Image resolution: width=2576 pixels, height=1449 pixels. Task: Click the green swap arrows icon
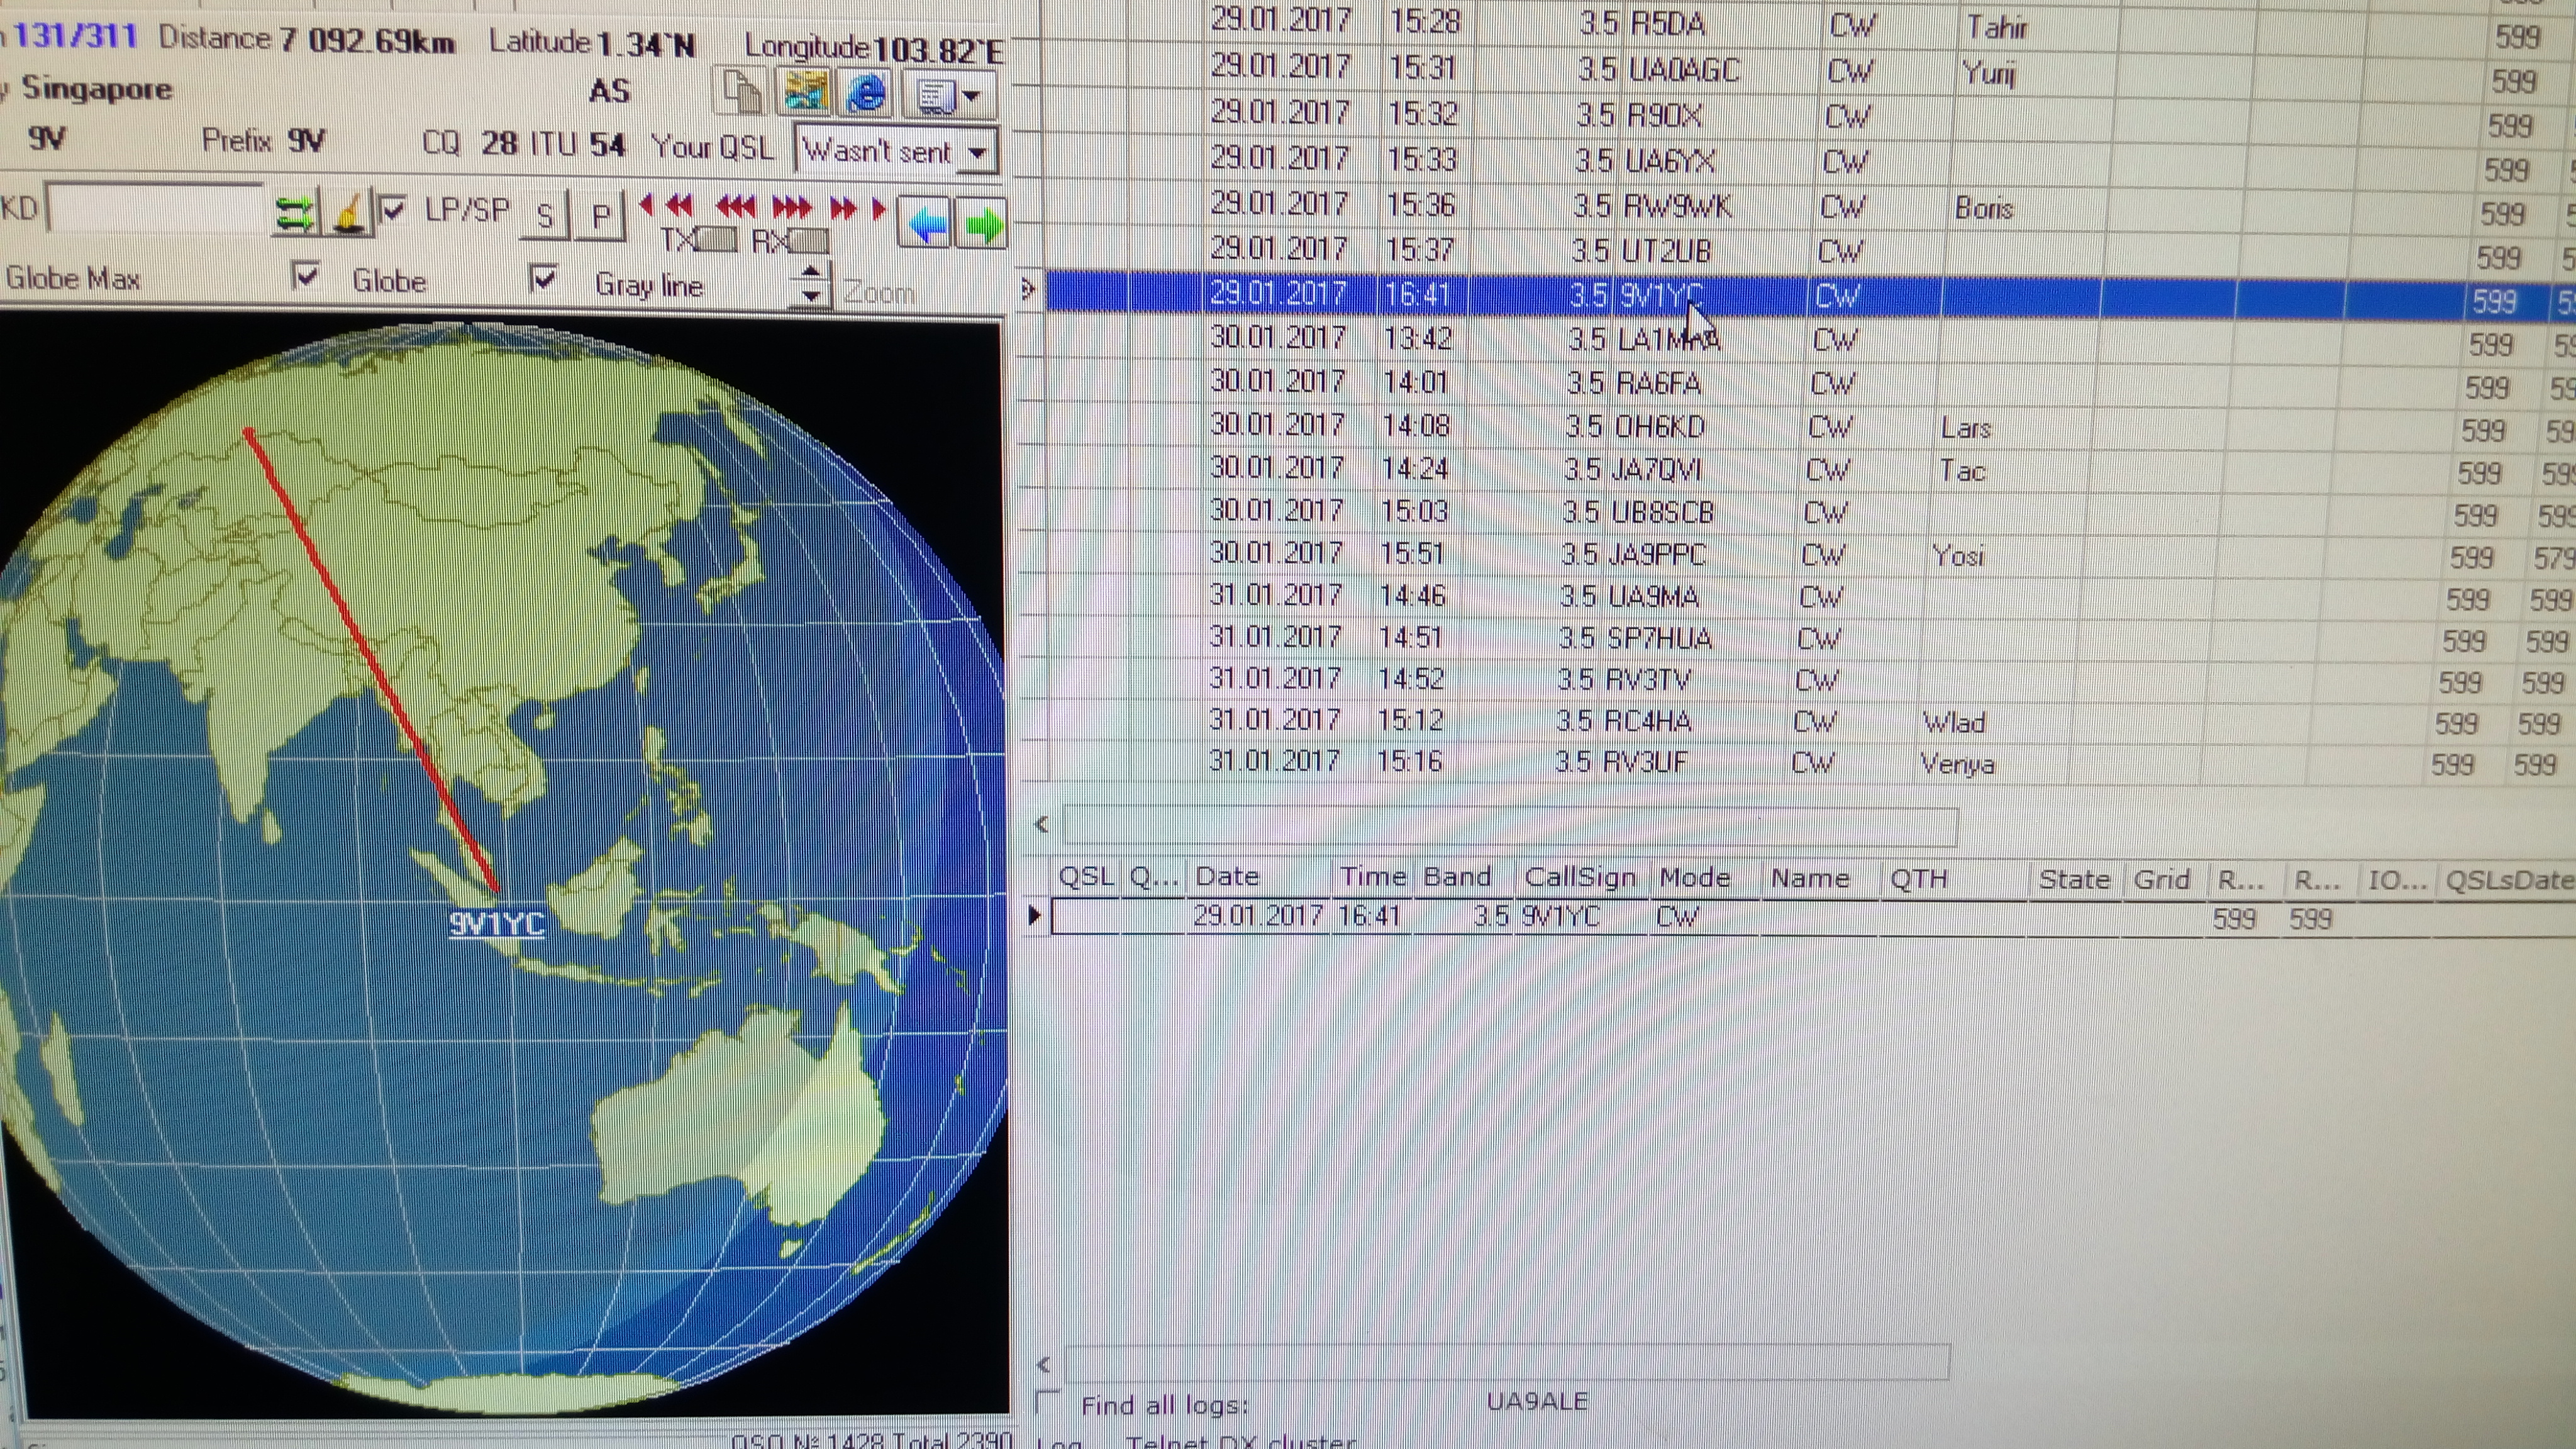(294, 214)
